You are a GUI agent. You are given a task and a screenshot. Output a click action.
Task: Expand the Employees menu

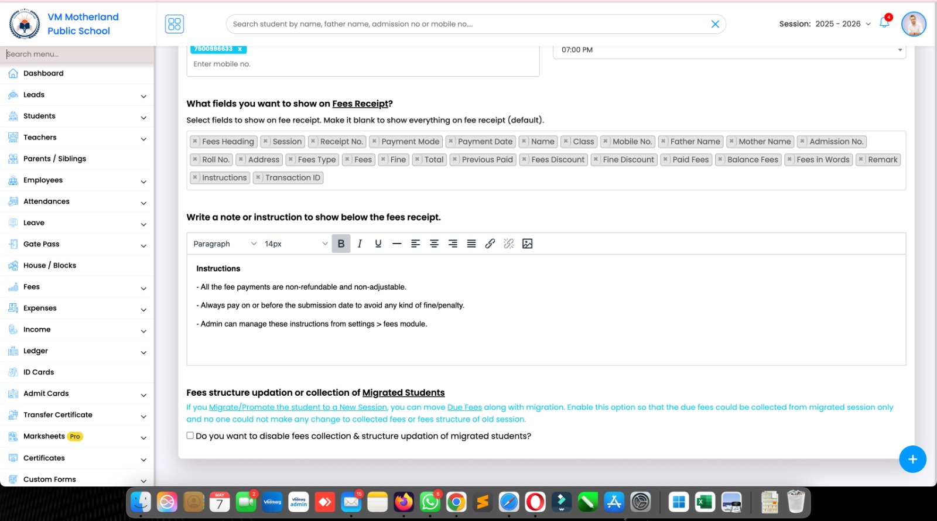(x=143, y=181)
